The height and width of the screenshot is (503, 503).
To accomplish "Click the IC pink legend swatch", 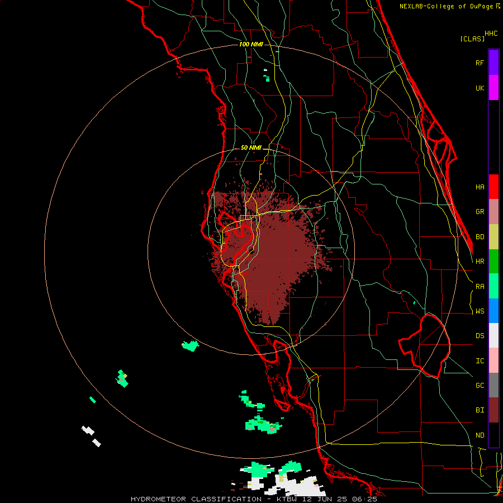I will point(493,360).
